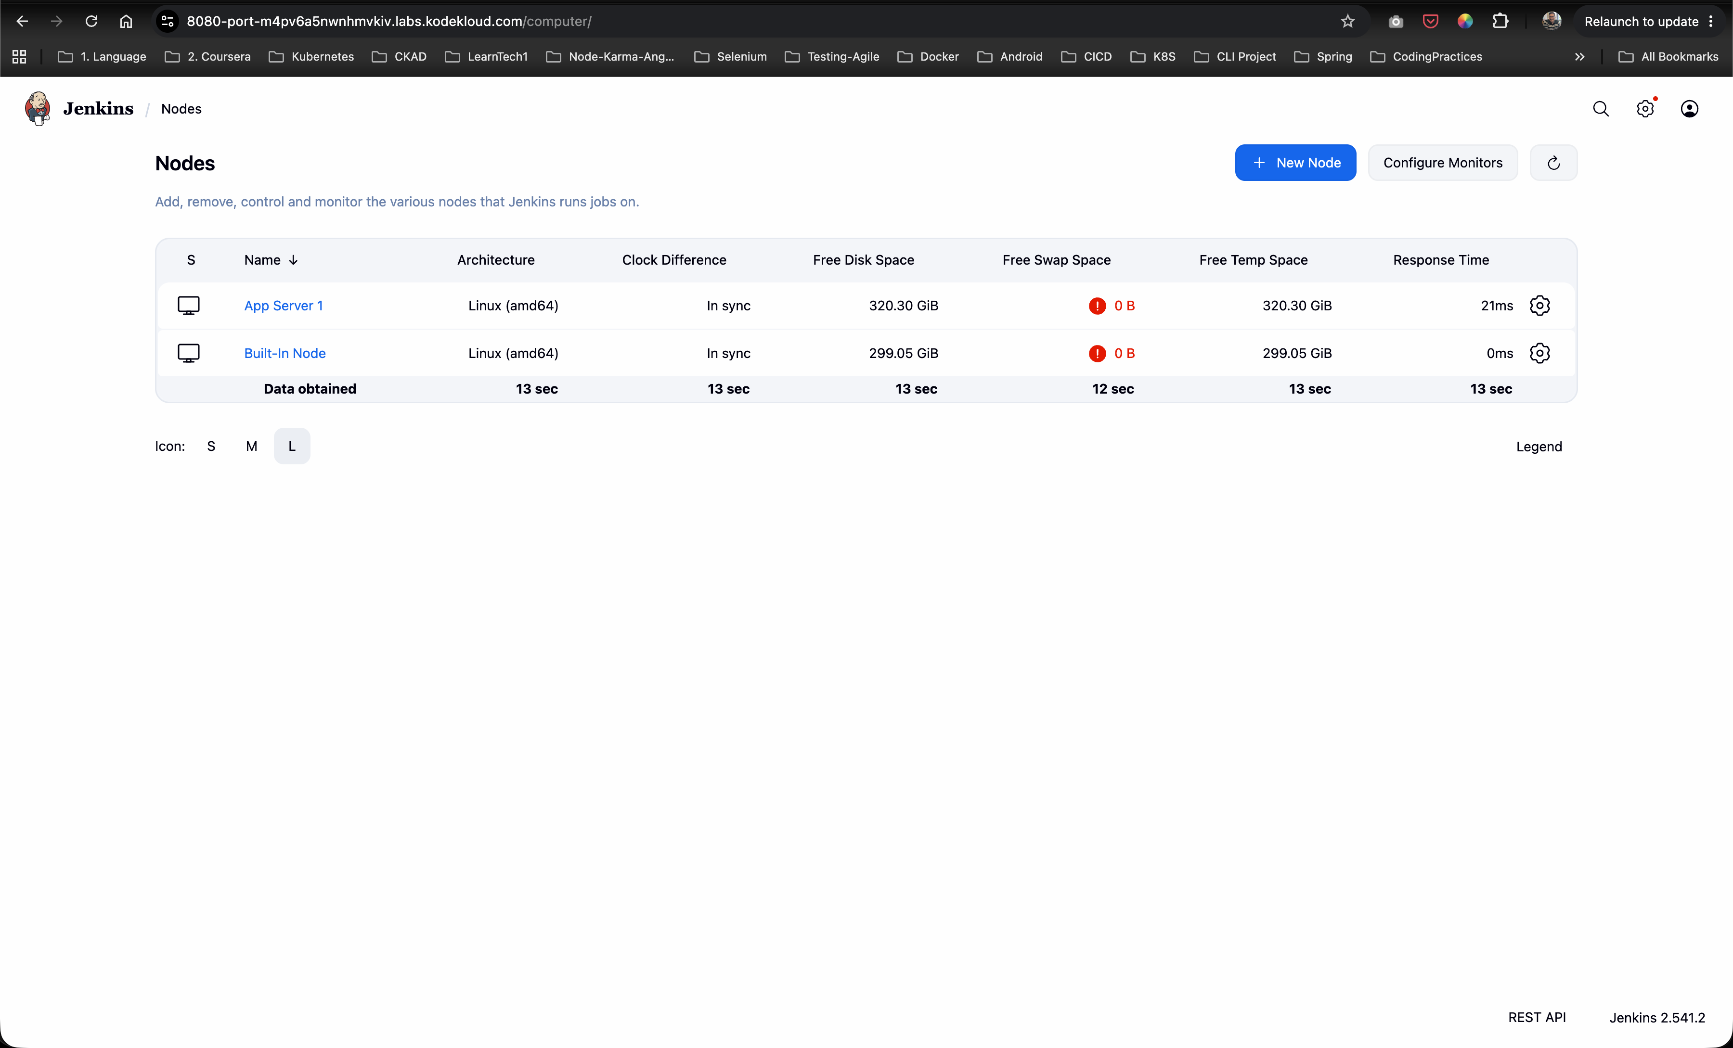
Task: Click the Built-In Node computer icon
Action: tap(189, 353)
